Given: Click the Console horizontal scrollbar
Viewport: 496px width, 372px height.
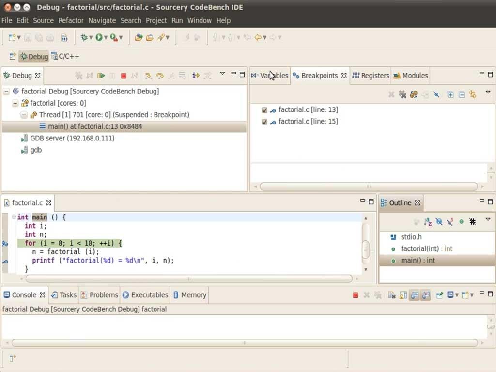Looking at the screenshot, I should tap(245, 342).
